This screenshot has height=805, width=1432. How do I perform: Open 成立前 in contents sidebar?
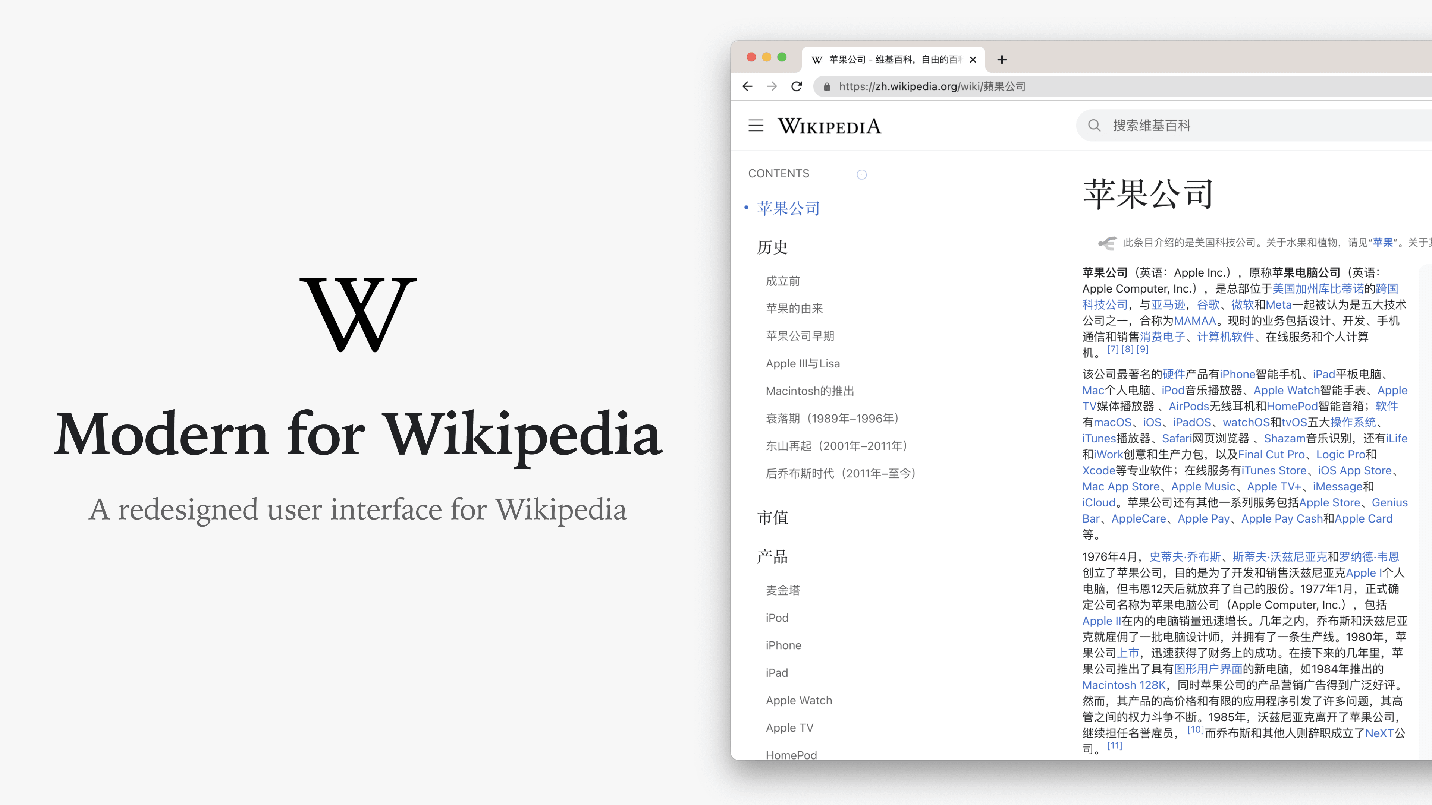[x=783, y=281]
